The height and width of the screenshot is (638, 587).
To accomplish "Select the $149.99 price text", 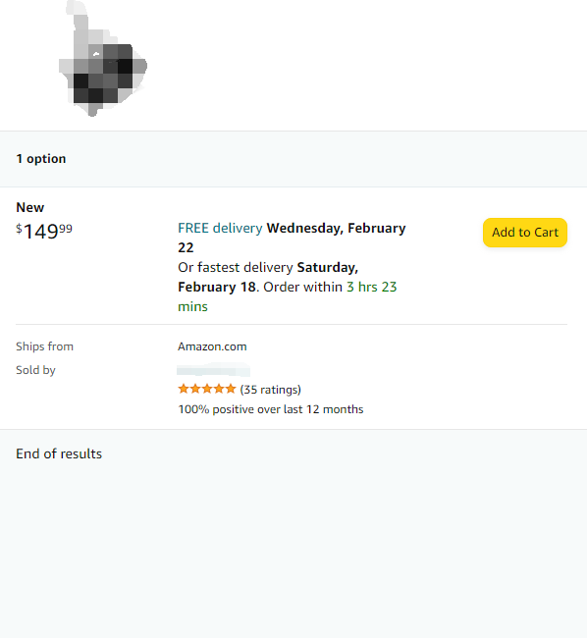I will 44,231.
